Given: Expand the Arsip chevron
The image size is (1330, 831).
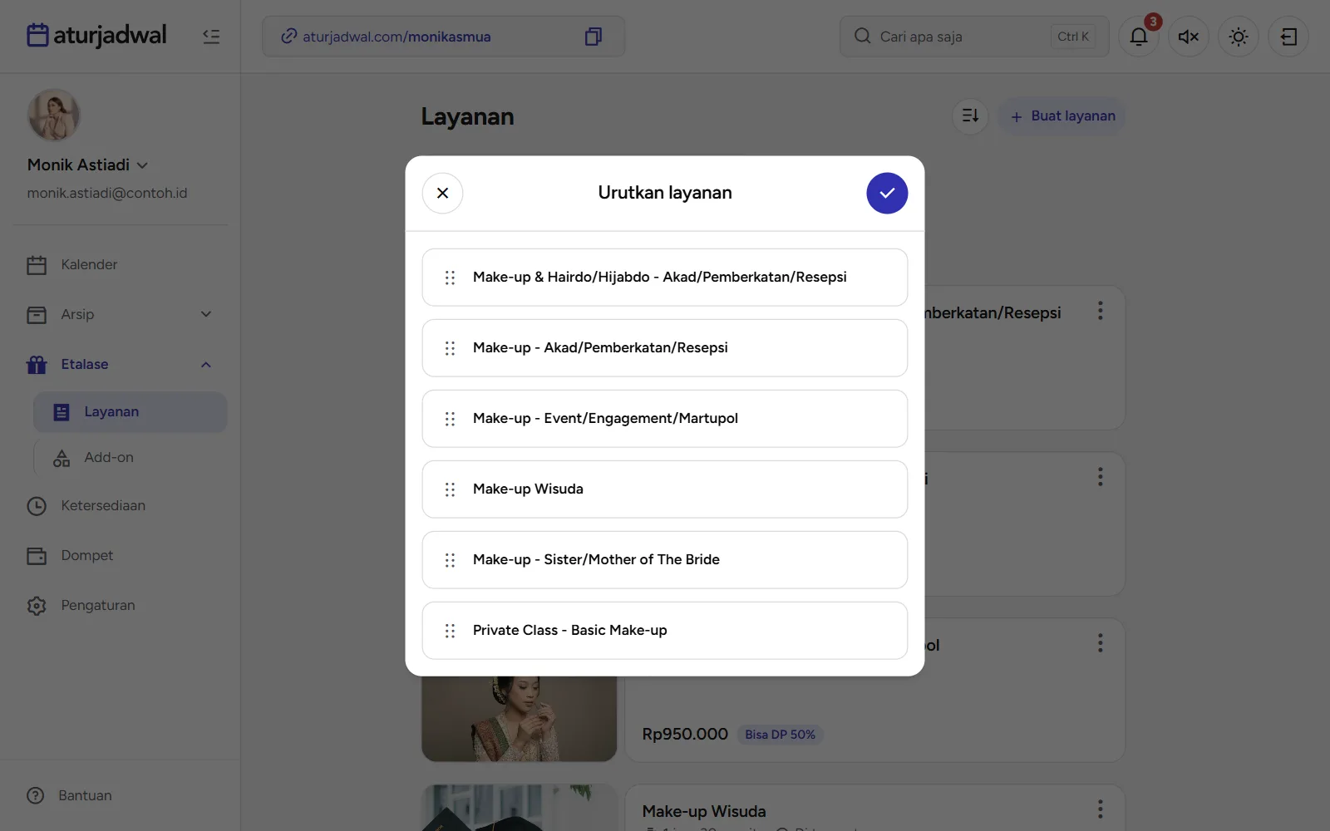Looking at the screenshot, I should tap(206, 314).
